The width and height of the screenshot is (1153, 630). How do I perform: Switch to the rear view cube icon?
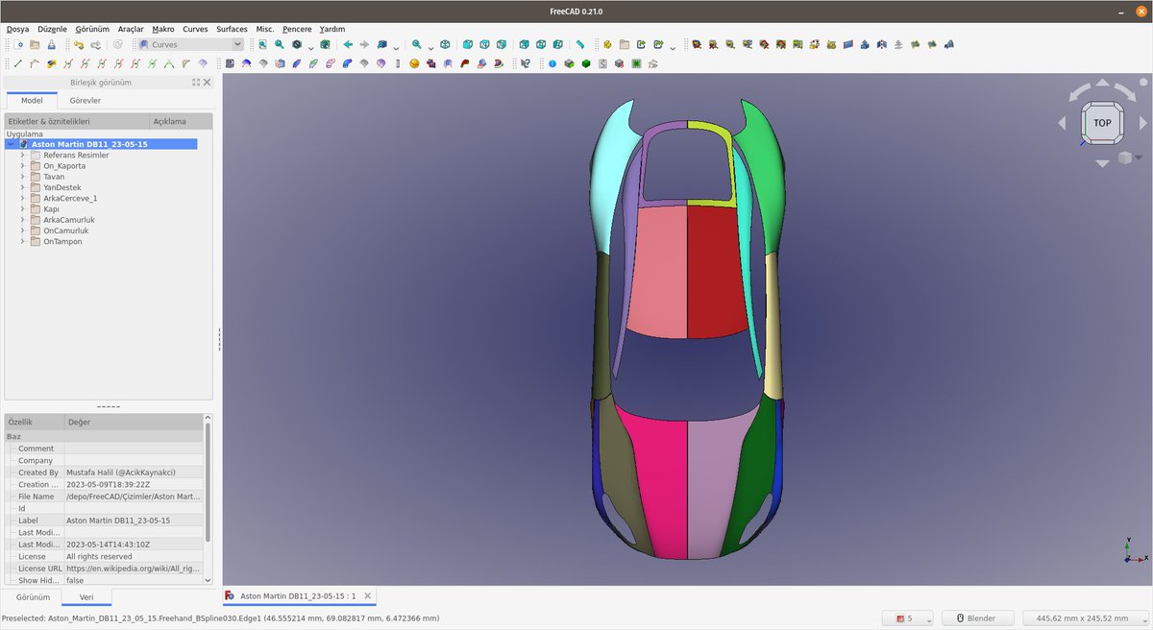pos(524,44)
